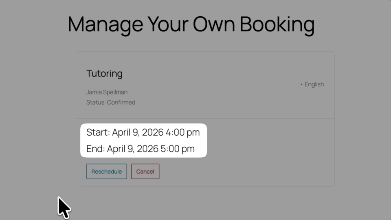
Task: Click "April 9, 2026" in the Start line
Action: pyautogui.click(x=138, y=132)
